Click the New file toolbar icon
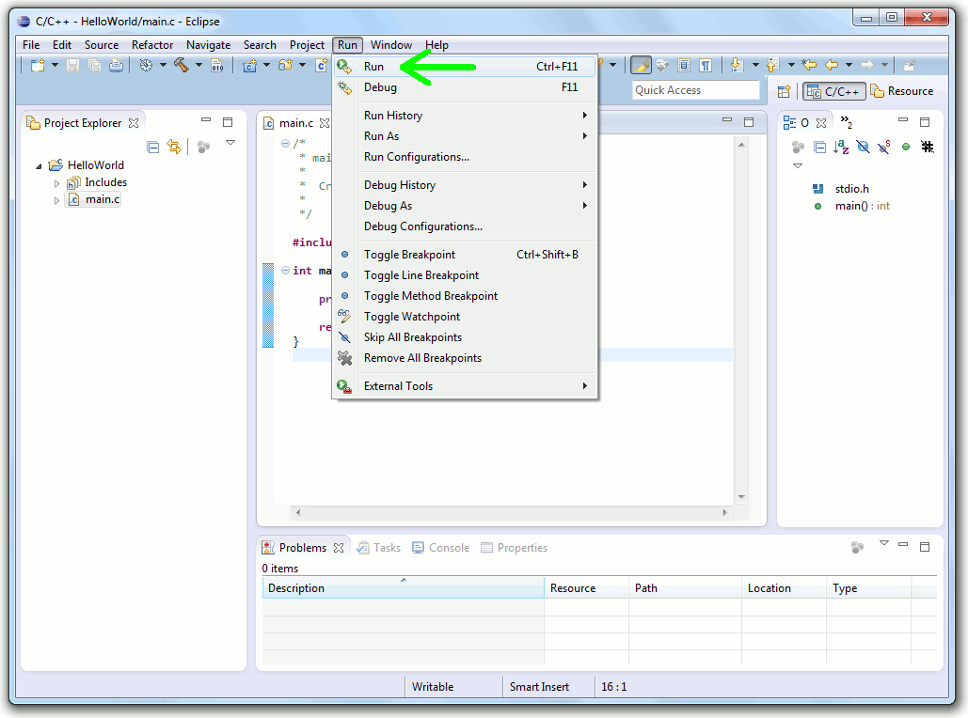 tap(38, 66)
